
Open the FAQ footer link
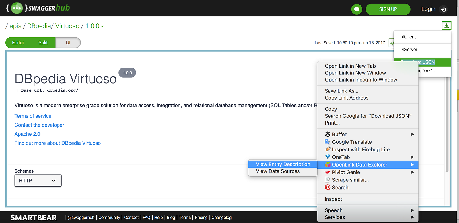[x=147, y=218]
